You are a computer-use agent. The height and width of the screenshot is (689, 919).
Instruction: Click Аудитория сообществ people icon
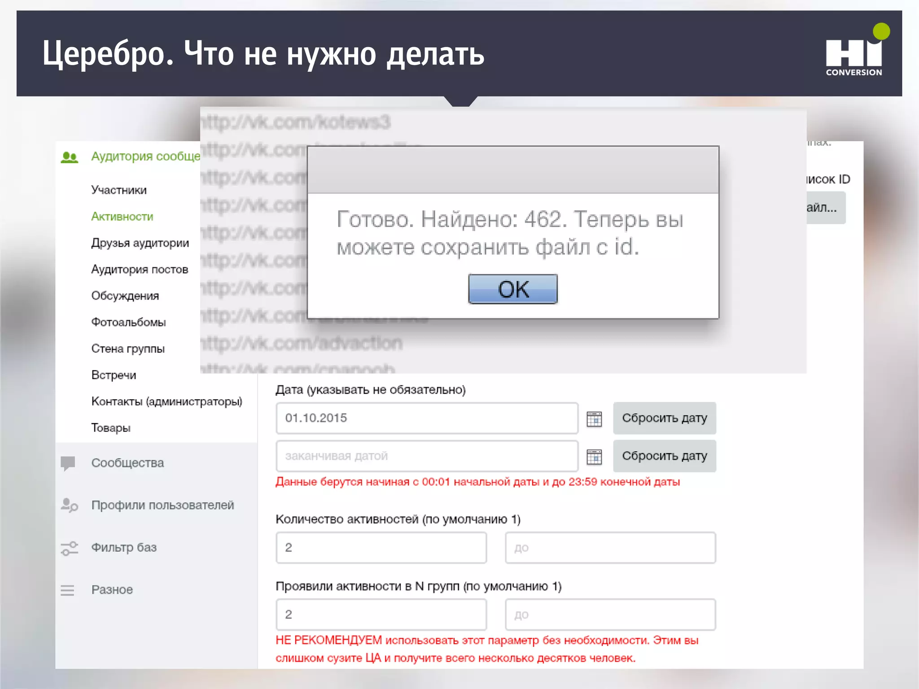(x=69, y=157)
